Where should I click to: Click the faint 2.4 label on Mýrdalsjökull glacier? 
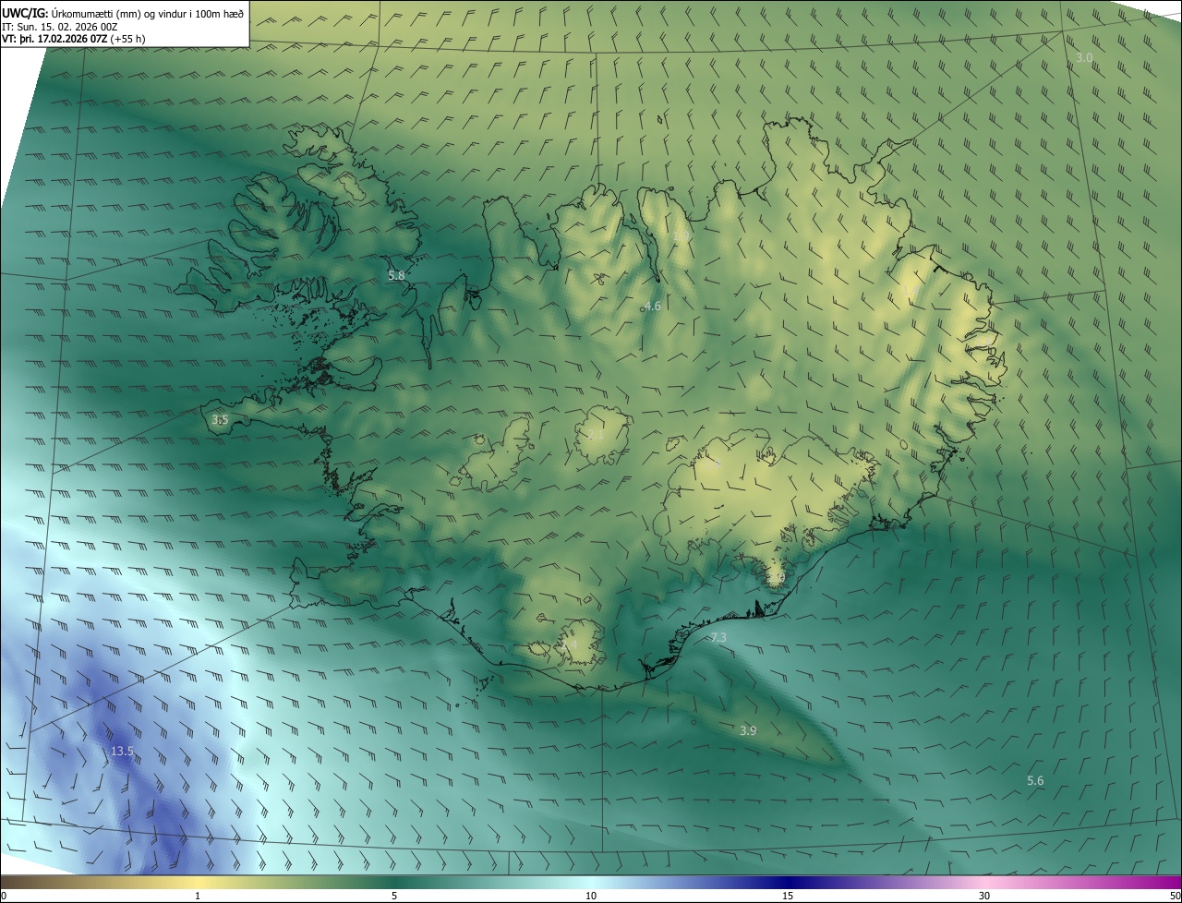570,644
